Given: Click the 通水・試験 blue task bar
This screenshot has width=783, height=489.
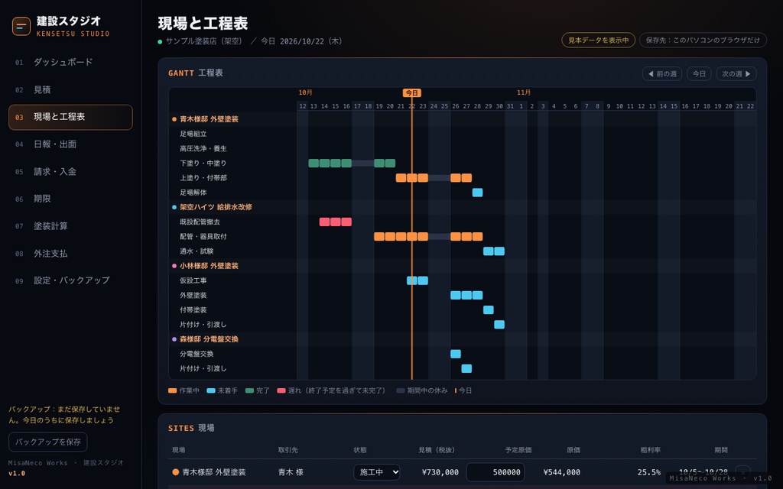Looking at the screenshot, I should [x=494, y=251].
